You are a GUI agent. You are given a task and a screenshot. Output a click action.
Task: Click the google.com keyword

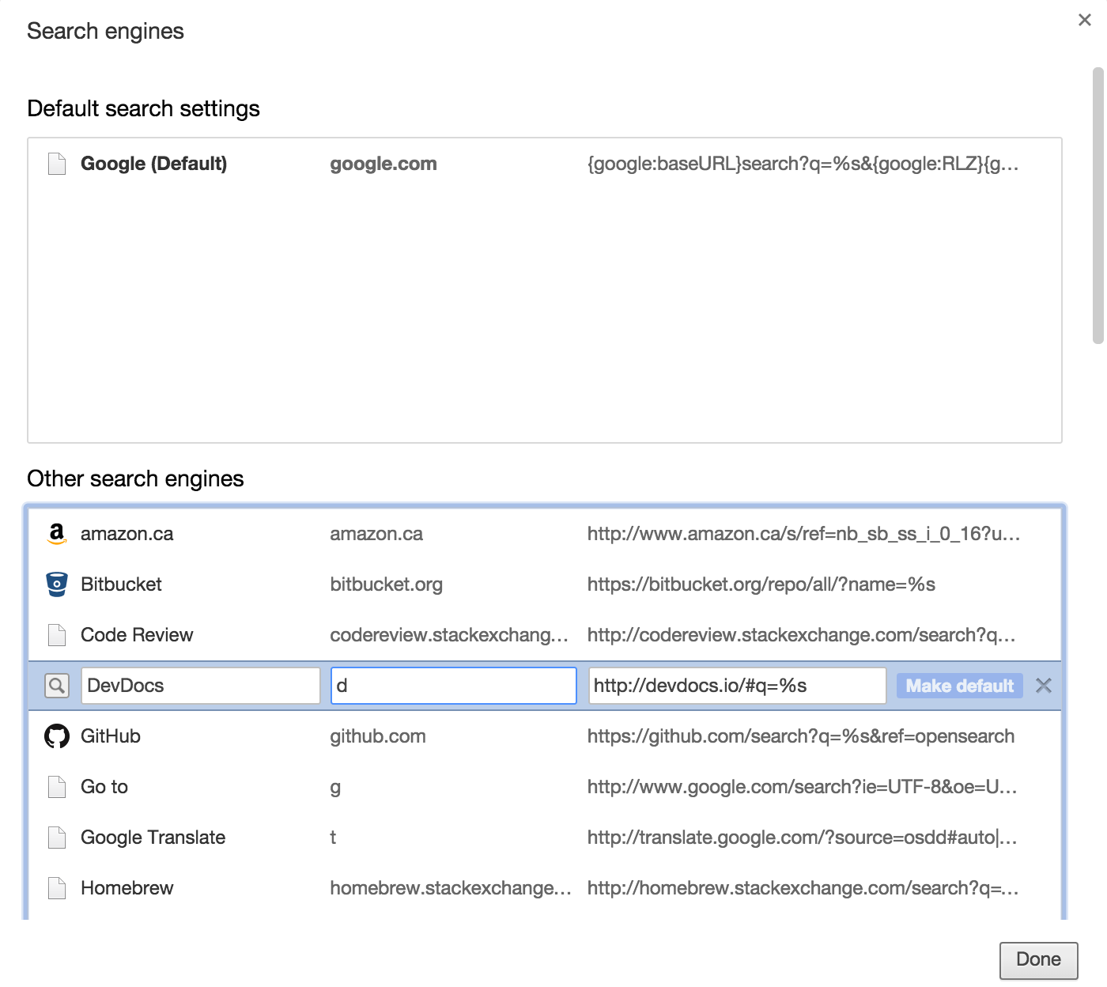click(x=383, y=164)
